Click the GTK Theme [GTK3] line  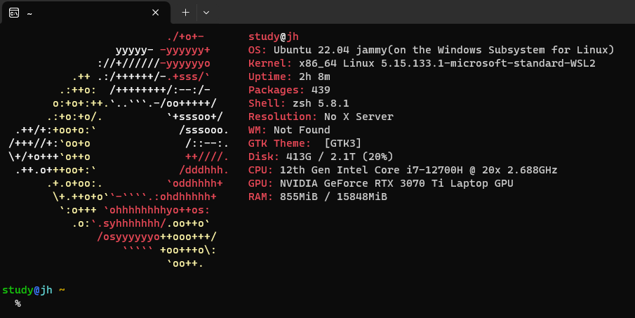pyautogui.click(x=305, y=143)
